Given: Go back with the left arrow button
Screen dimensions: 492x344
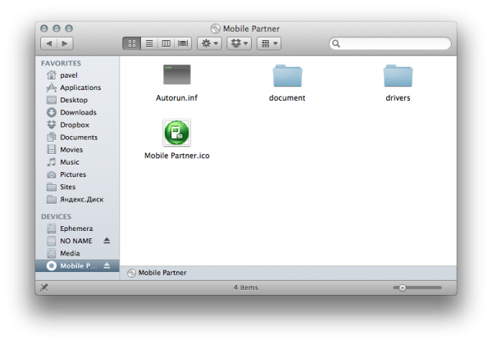Looking at the screenshot, I should [x=48, y=43].
